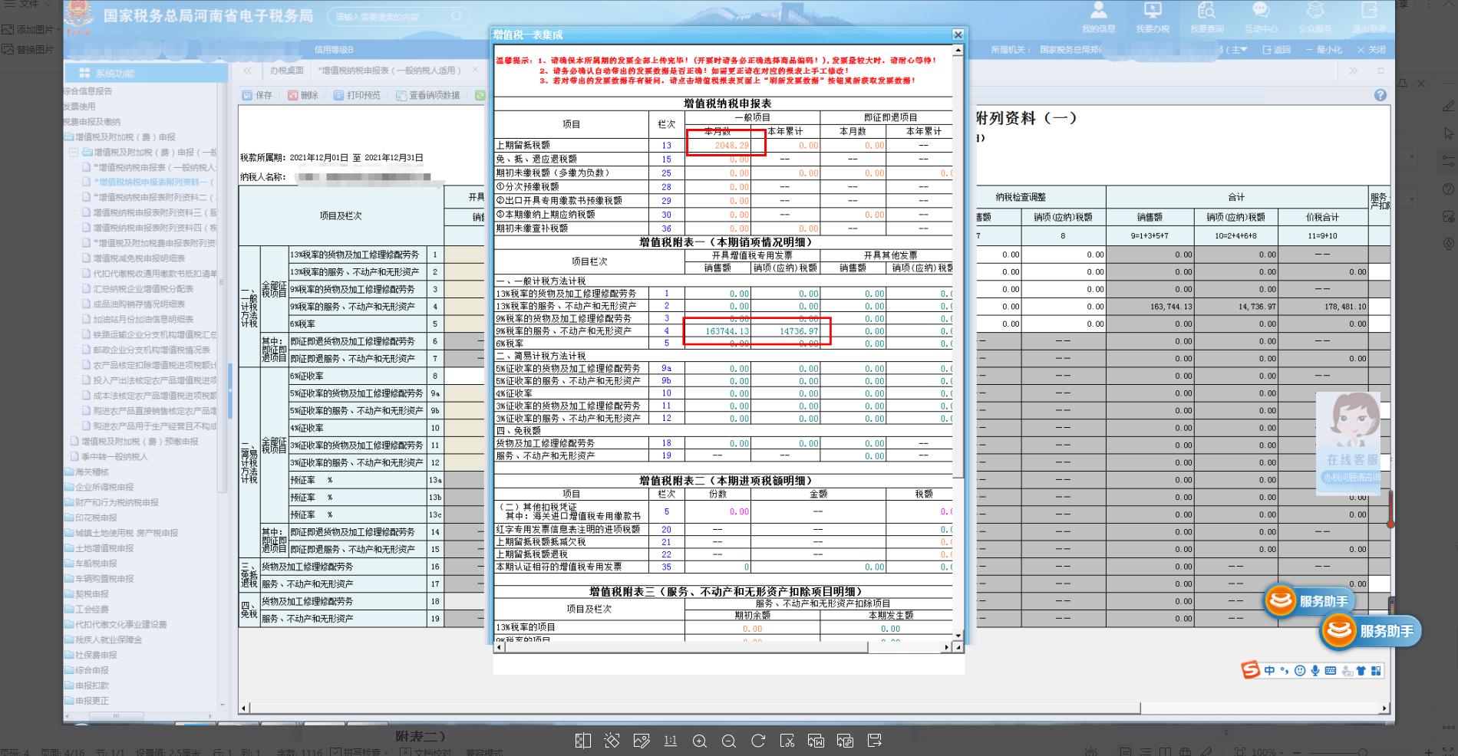Click the zoom in magnifier icon
This screenshot has width=1458, height=756.
click(699, 741)
